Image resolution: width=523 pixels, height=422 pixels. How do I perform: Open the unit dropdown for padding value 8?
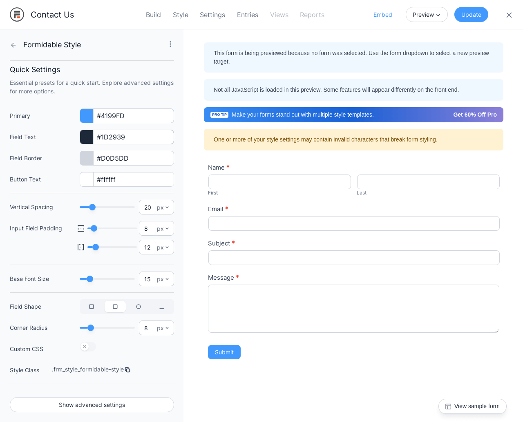point(163,229)
